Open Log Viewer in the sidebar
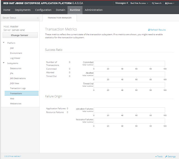Screen dimensions: 179x159 [x=15, y=58]
